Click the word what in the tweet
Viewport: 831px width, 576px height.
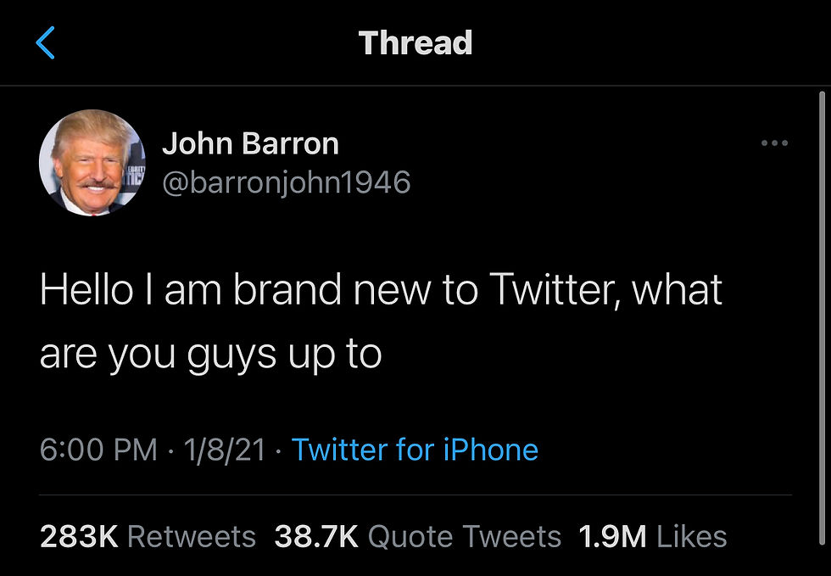[x=677, y=290]
